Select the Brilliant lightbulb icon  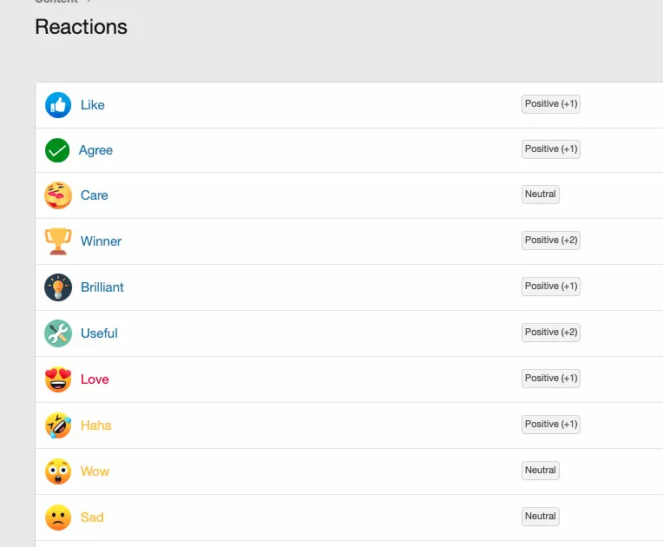point(58,287)
